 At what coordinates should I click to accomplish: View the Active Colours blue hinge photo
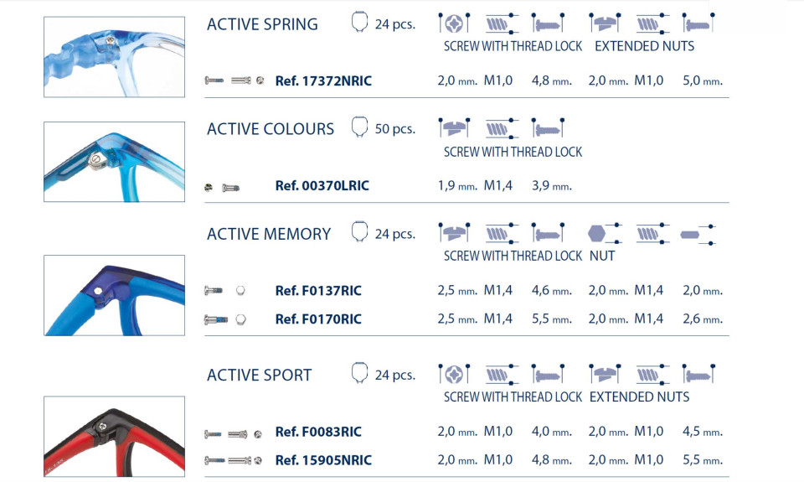point(114,162)
